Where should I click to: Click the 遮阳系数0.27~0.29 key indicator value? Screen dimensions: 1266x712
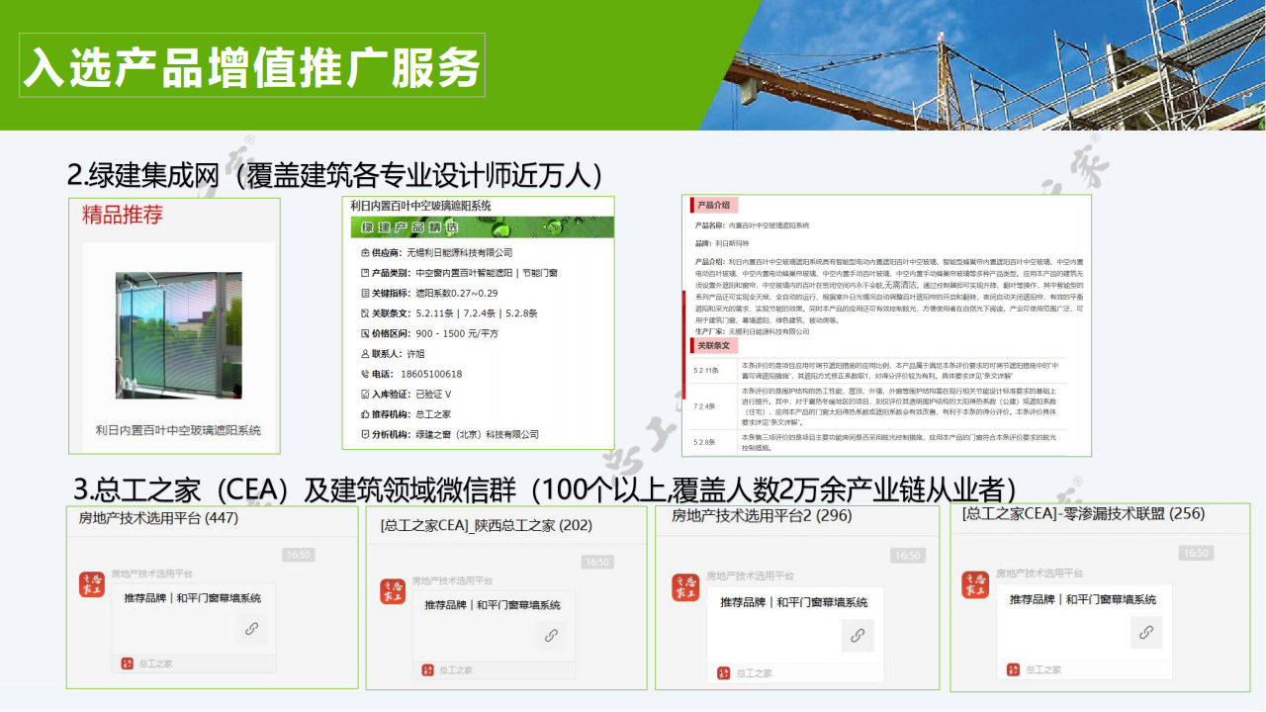(x=456, y=293)
